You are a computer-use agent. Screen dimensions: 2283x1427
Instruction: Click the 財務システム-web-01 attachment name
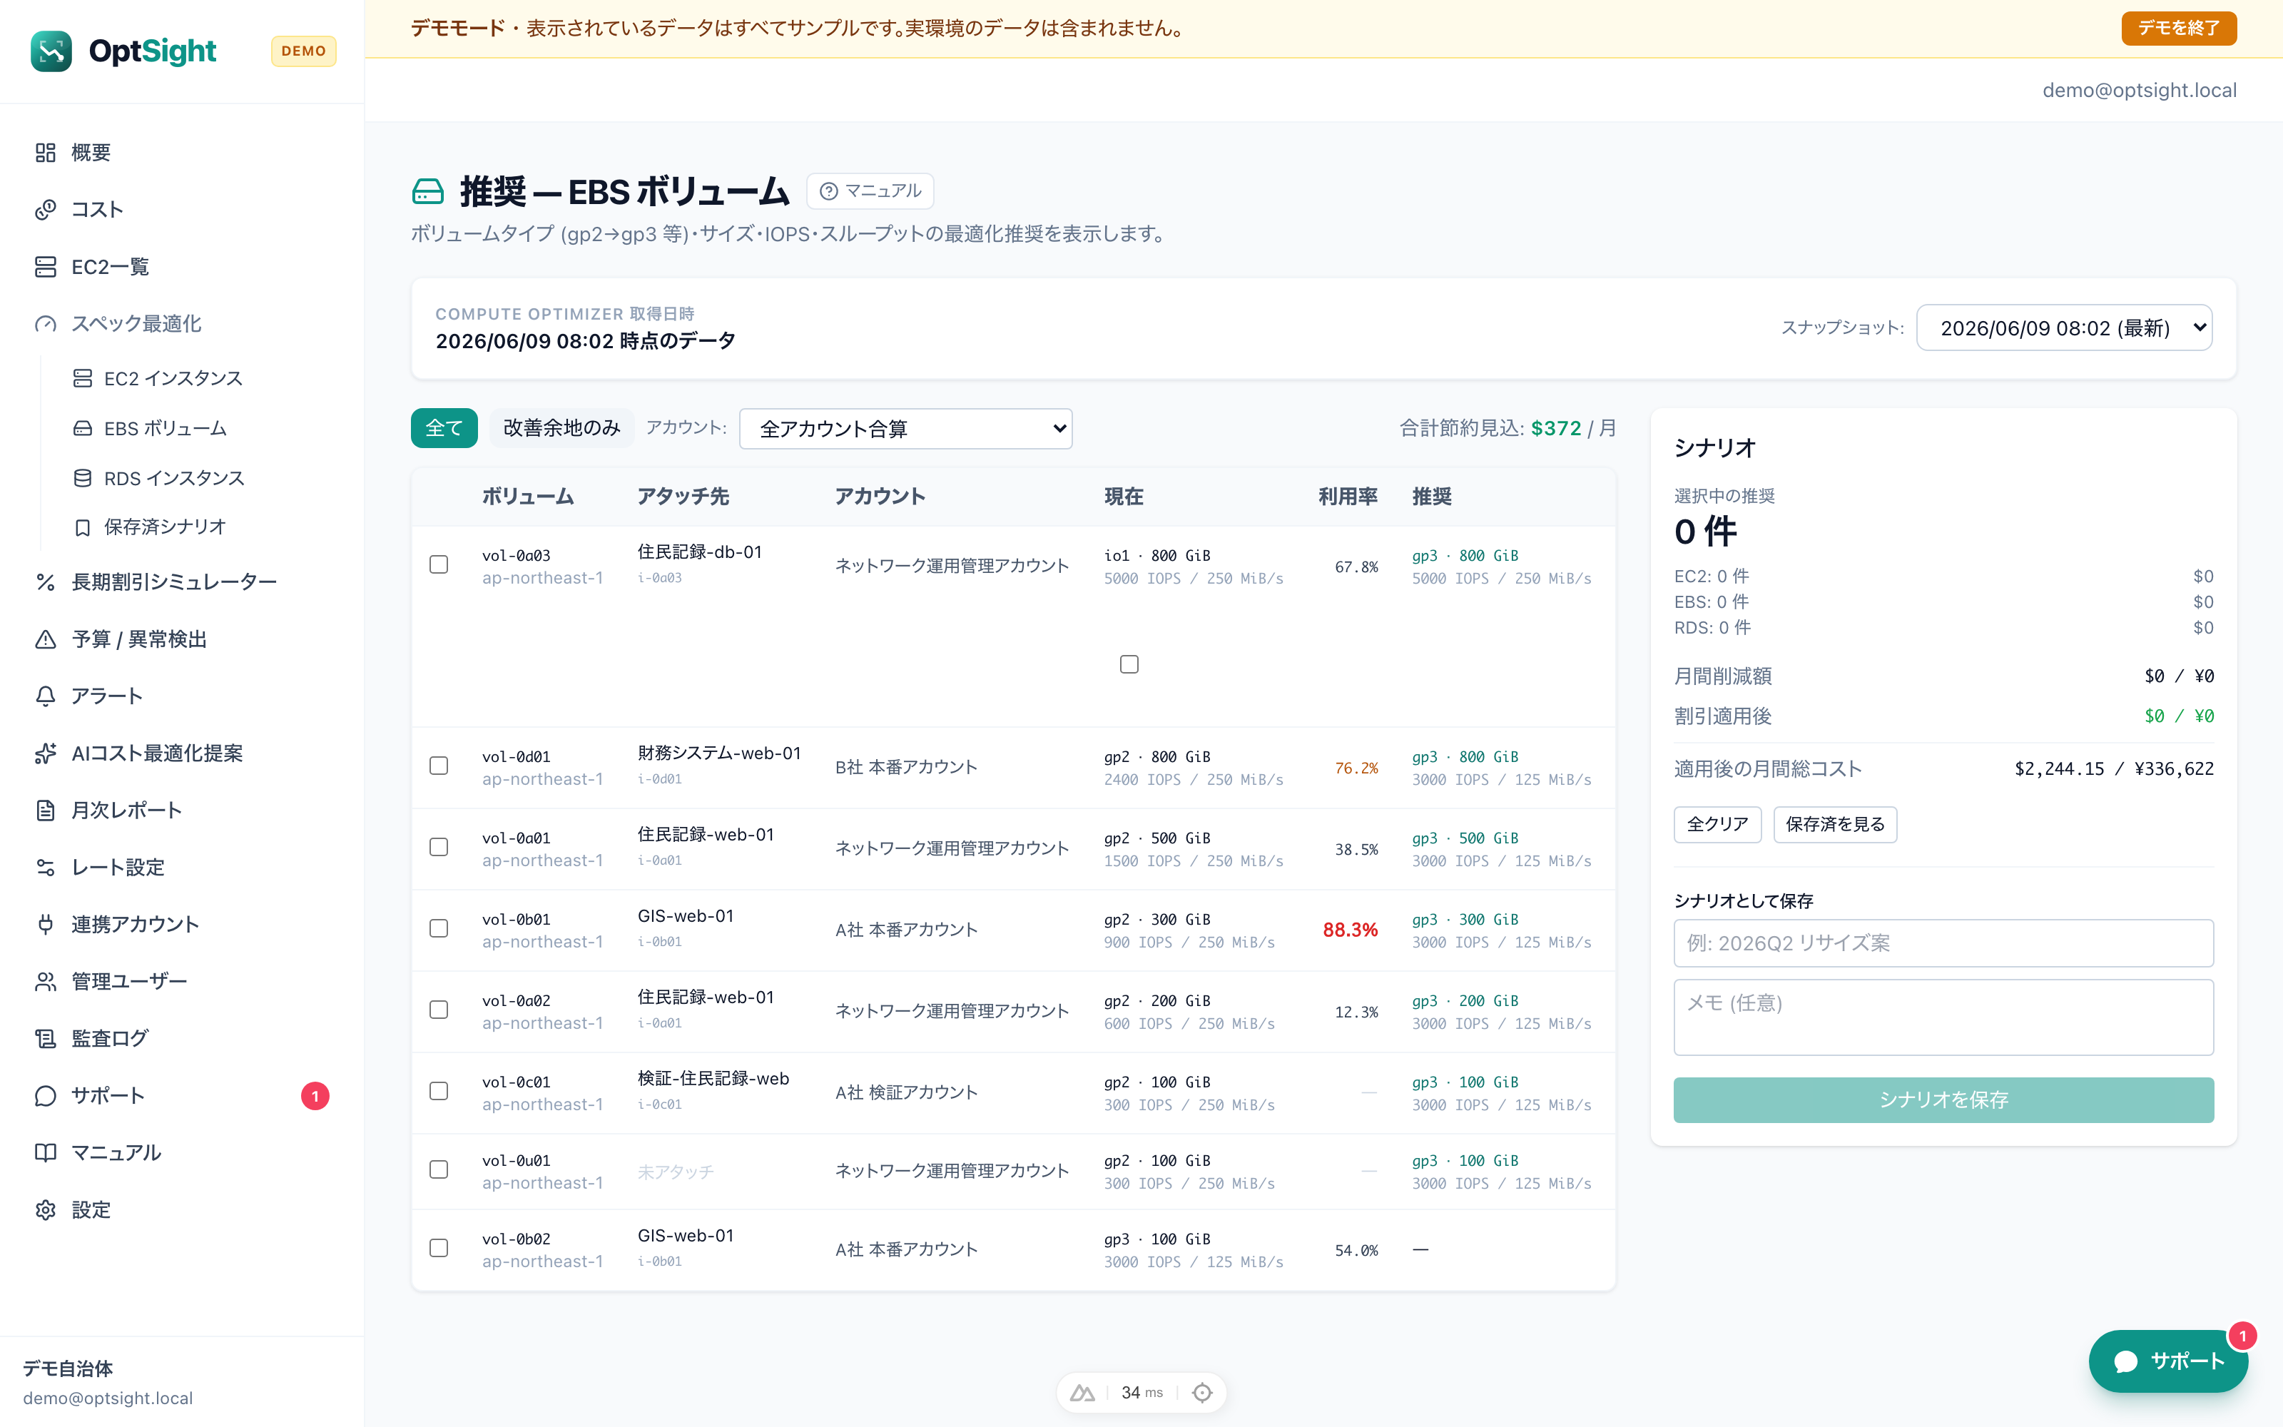tap(719, 753)
